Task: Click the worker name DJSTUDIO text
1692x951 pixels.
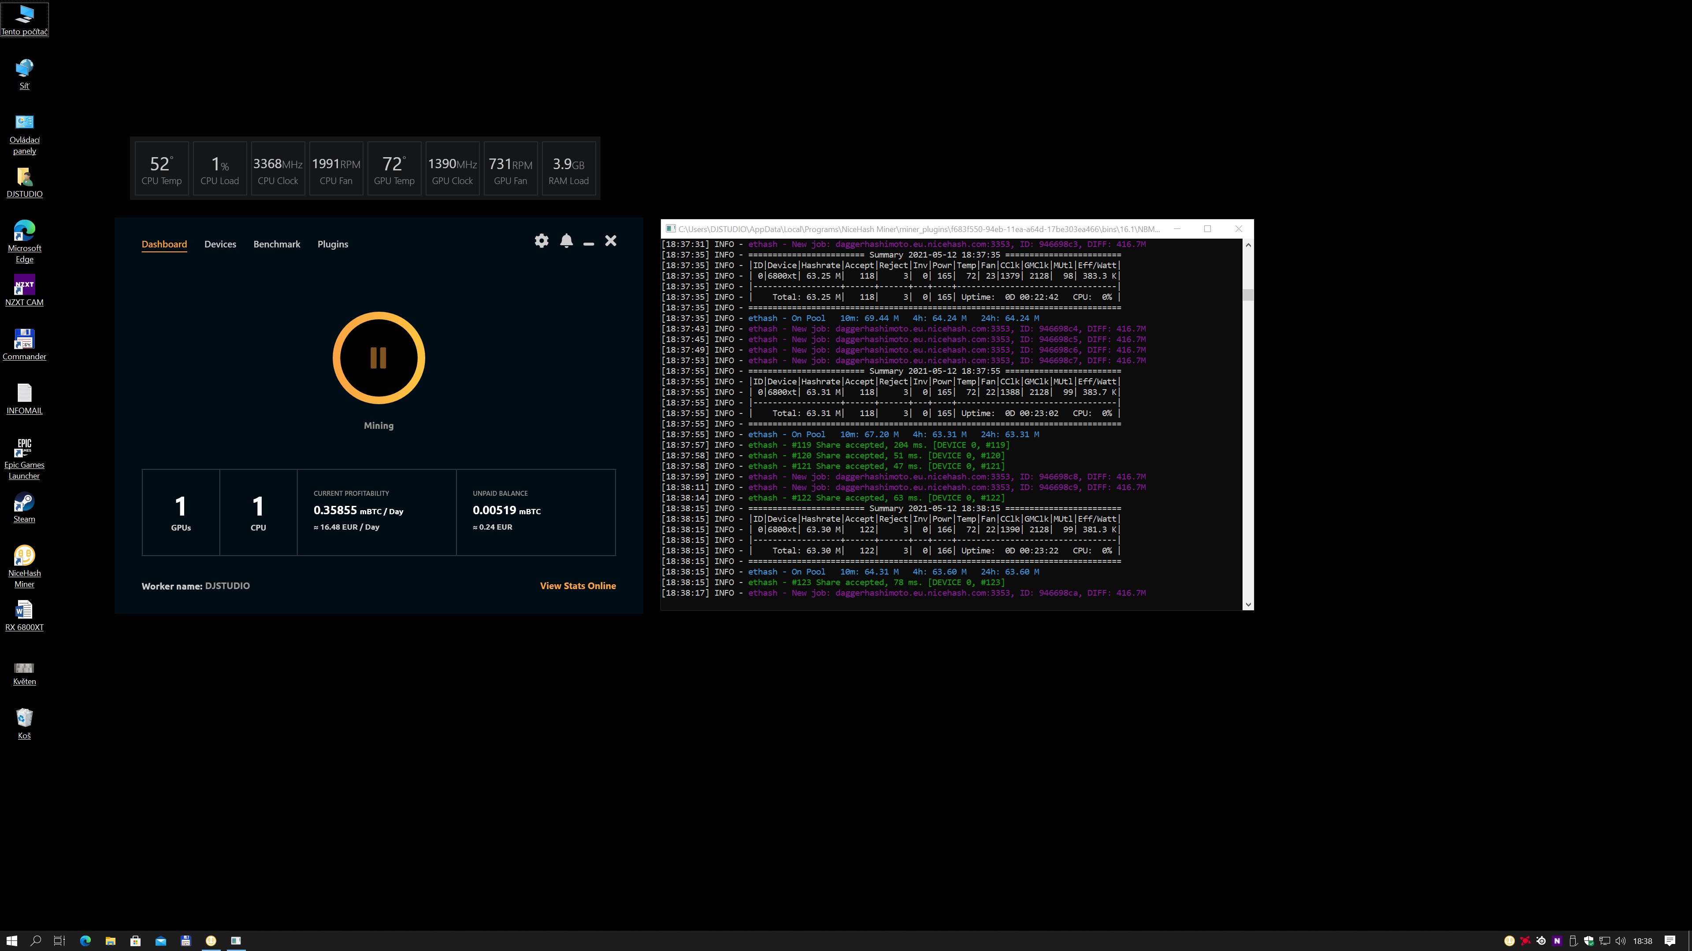Action: coord(227,586)
